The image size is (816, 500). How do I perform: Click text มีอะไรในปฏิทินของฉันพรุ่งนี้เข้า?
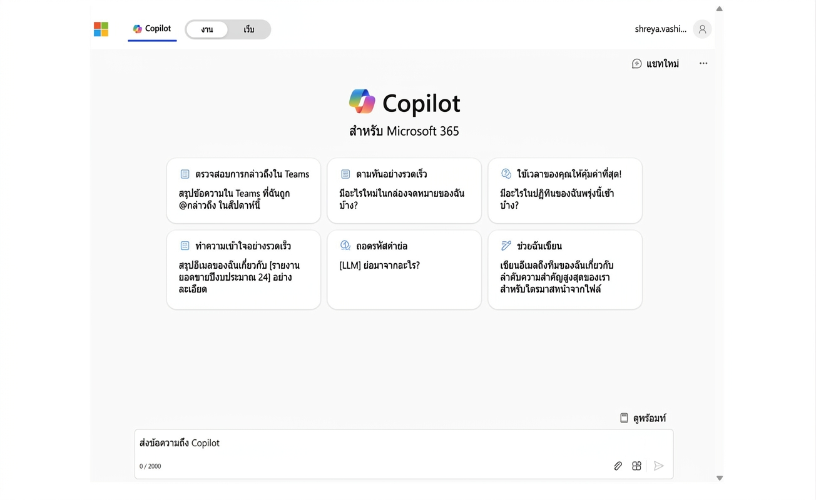coord(557,193)
